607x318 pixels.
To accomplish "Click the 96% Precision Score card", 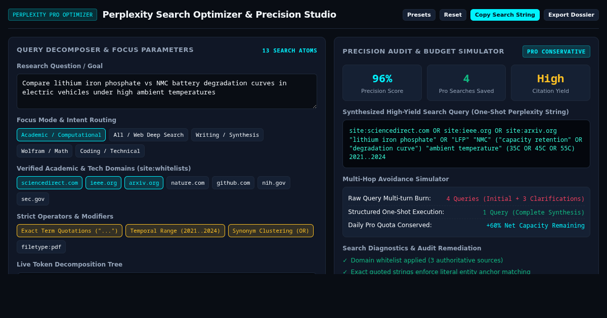I will [382, 83].
